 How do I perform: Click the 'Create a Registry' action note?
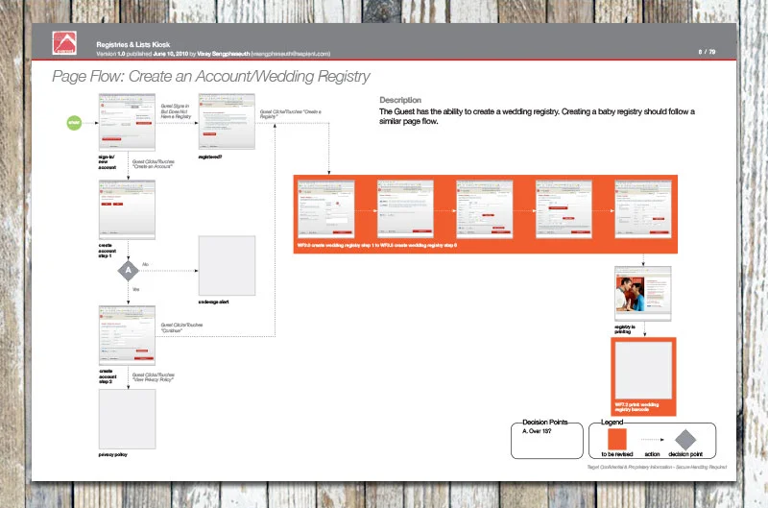pyautogui.click(x=291, y=114)
